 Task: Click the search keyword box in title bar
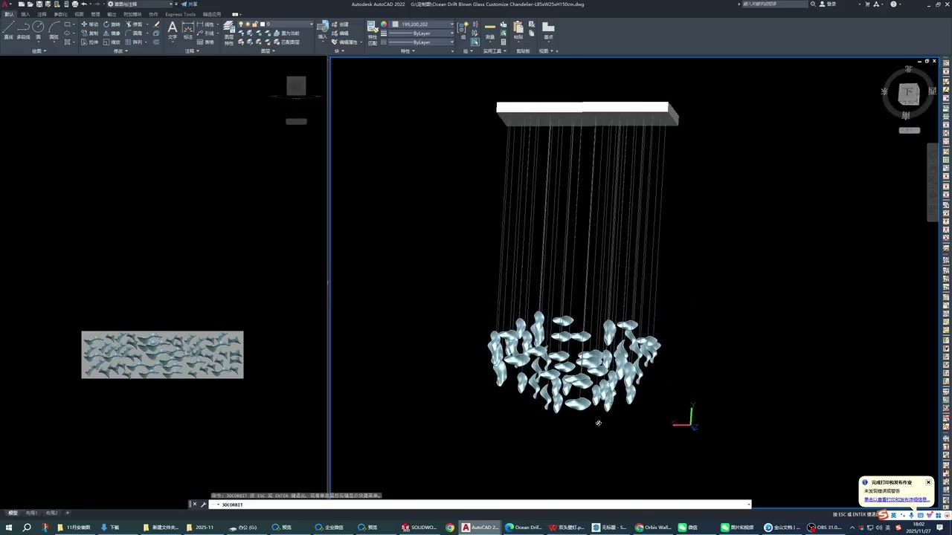tap(774, 4)
